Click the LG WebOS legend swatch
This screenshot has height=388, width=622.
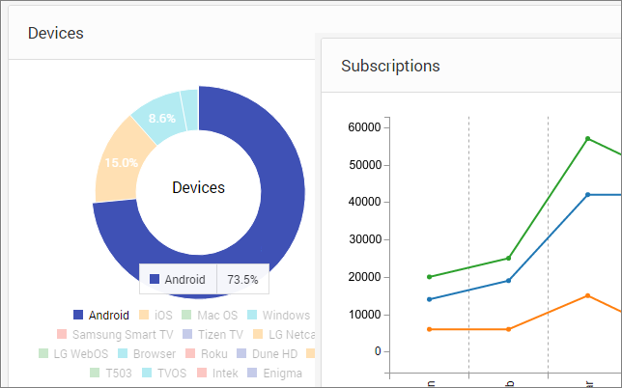(43, 353)
